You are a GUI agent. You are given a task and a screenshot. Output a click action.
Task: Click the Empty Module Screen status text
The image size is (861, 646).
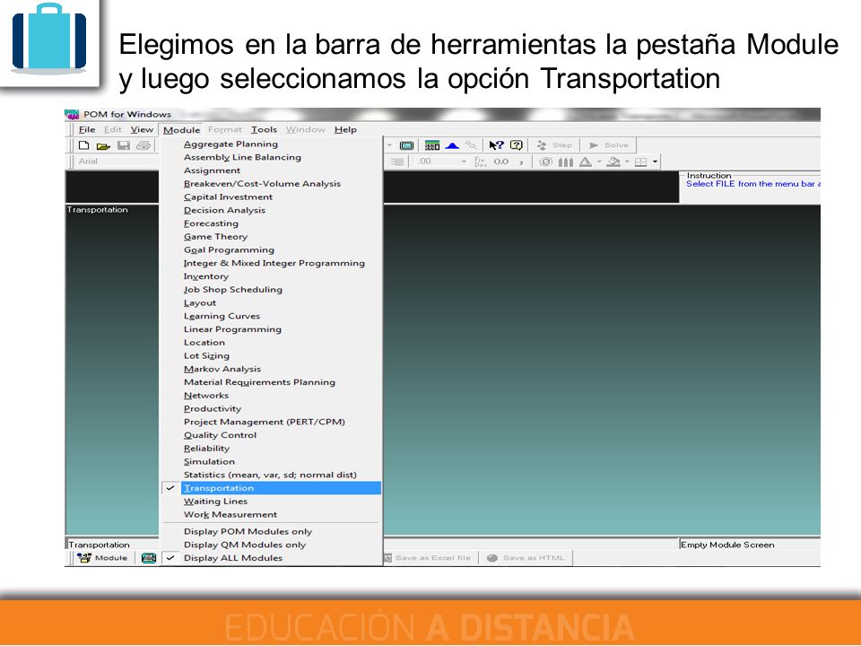click(727, 545)
